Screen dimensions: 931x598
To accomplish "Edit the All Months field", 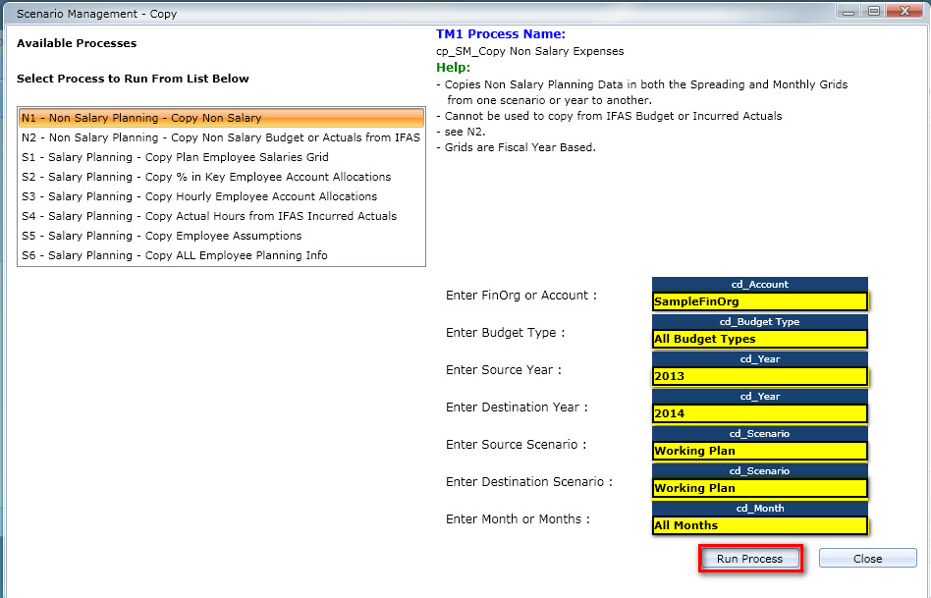I will pyautogui.click(x=759, y=525).
